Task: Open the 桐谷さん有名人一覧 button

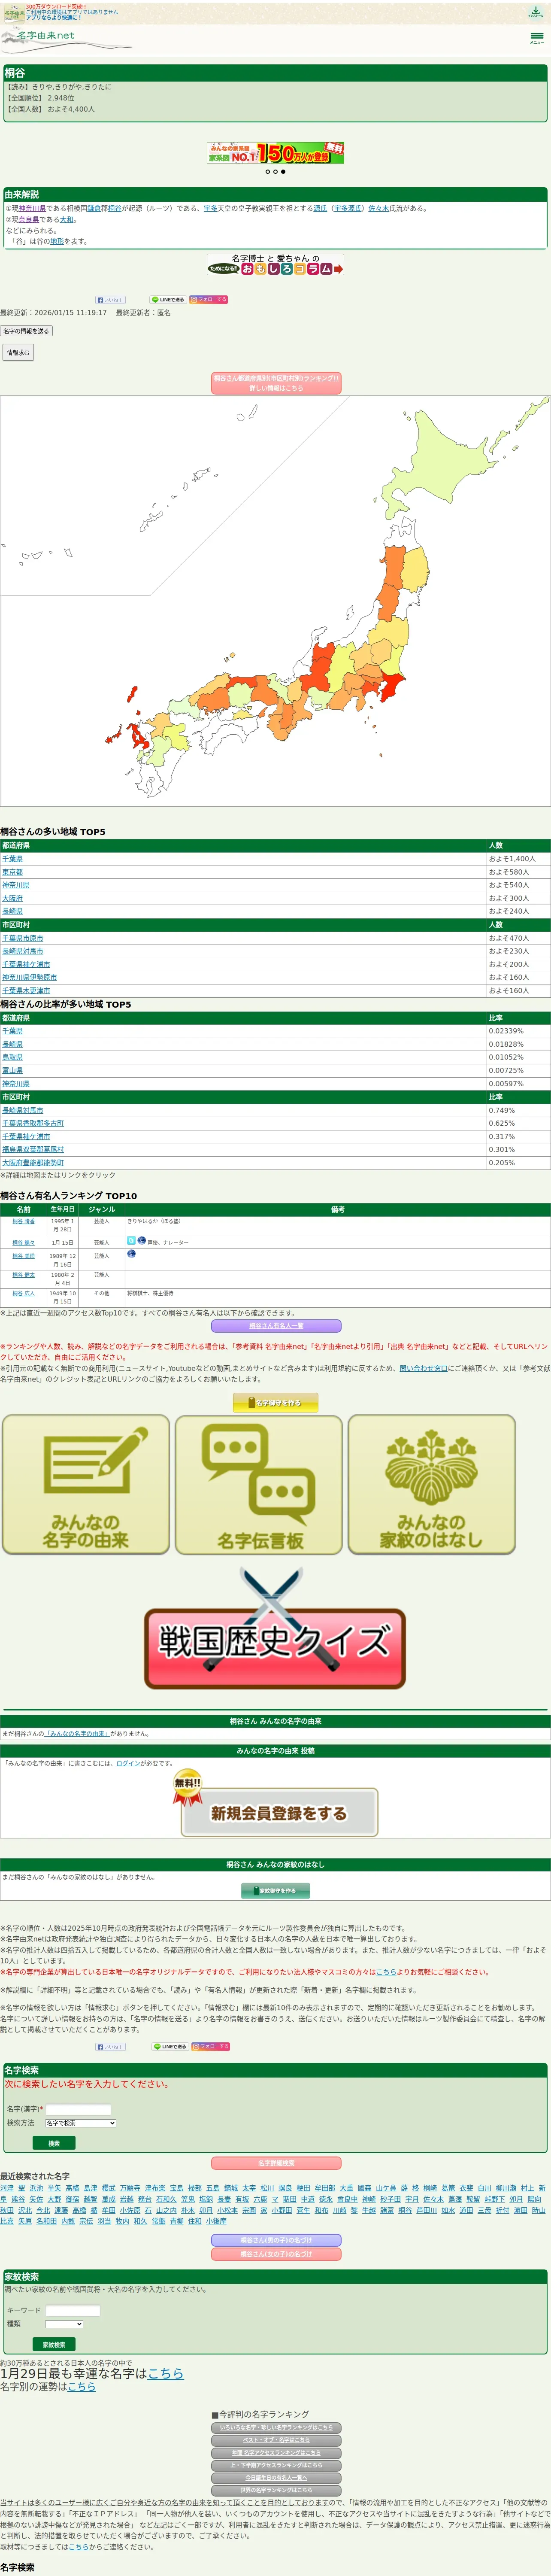Action: click(275, 1326)
